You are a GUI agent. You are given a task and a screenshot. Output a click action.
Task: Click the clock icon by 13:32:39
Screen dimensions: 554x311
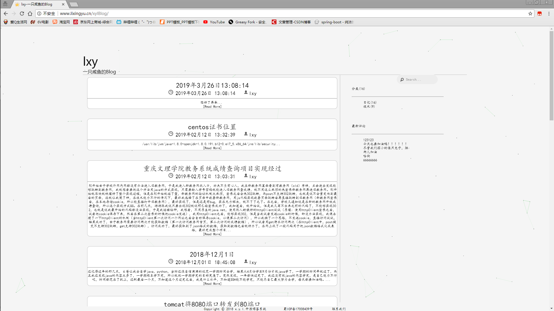point(171,134)
